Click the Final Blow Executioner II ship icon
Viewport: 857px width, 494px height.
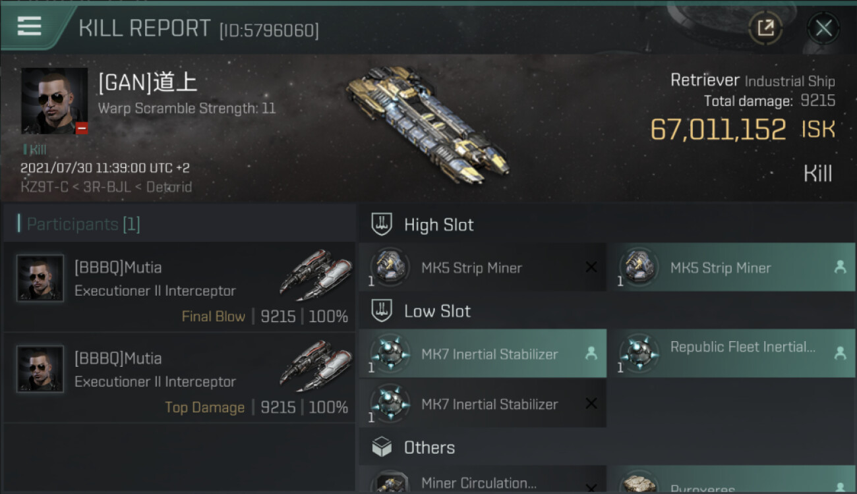click(314, 273)
